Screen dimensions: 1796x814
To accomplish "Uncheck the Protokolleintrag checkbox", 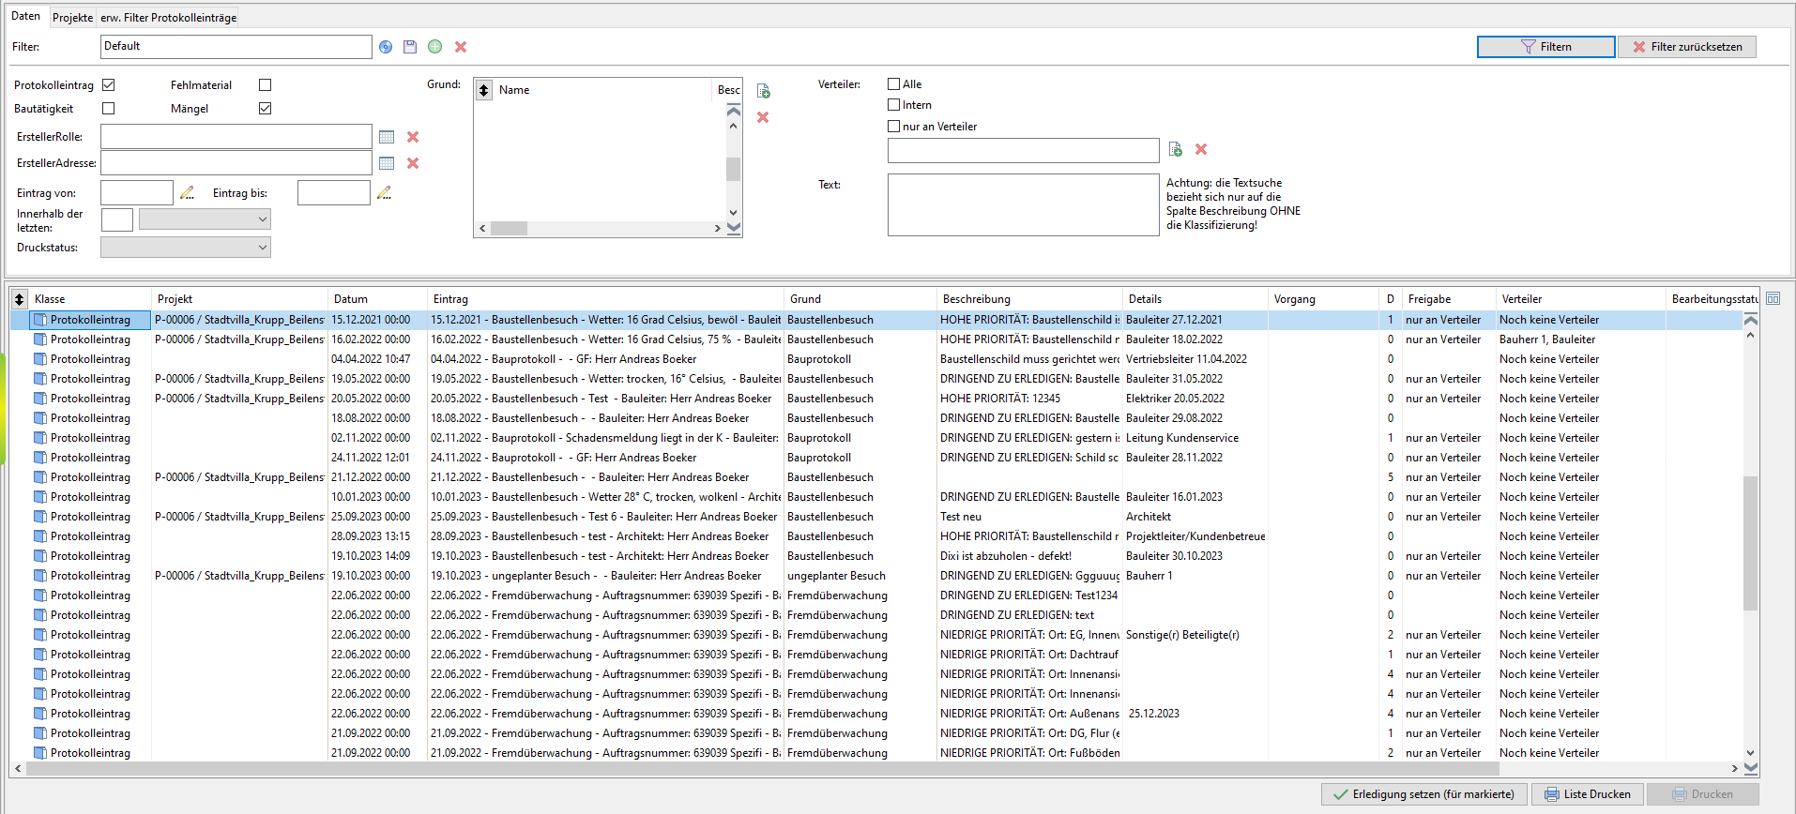I will click(x=109, y=85).
